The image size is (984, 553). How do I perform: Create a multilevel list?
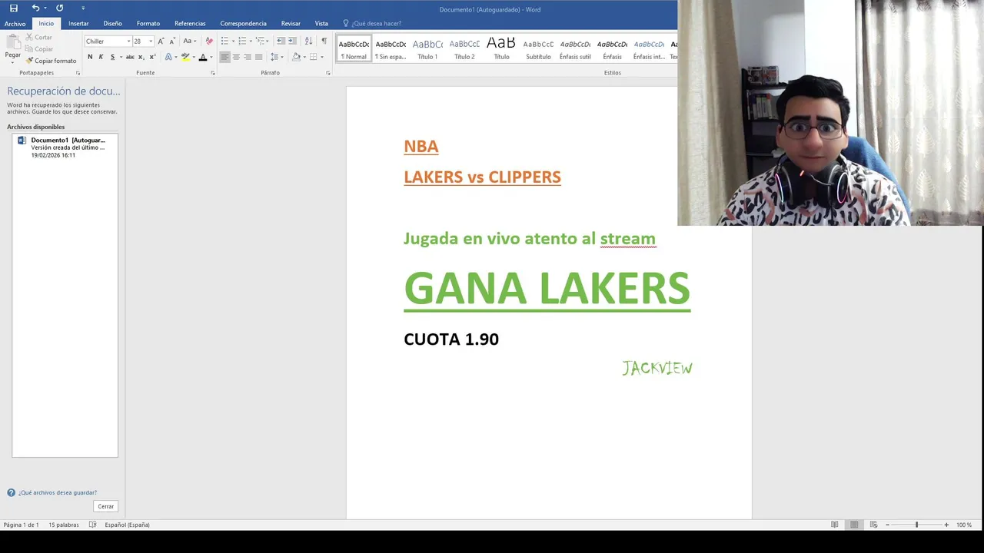(260, 41)
